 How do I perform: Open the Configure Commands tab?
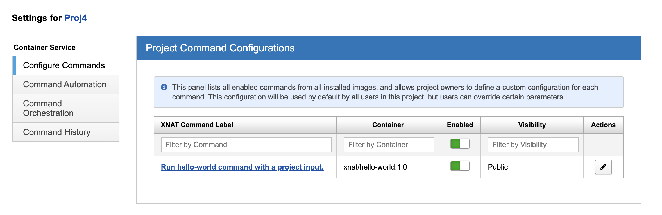(x=64, y=65)
